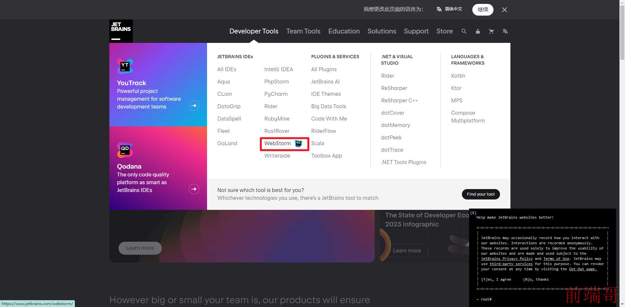
Task: Open the Code With Me link
Action: coord(329,119)
